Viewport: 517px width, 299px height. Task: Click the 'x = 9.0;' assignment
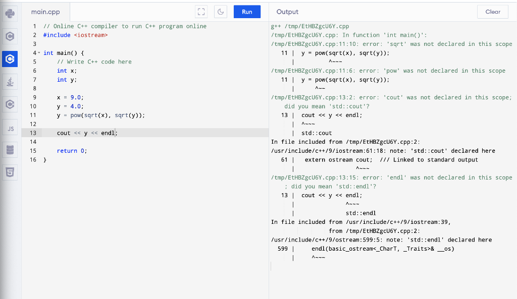pos(70,97)
